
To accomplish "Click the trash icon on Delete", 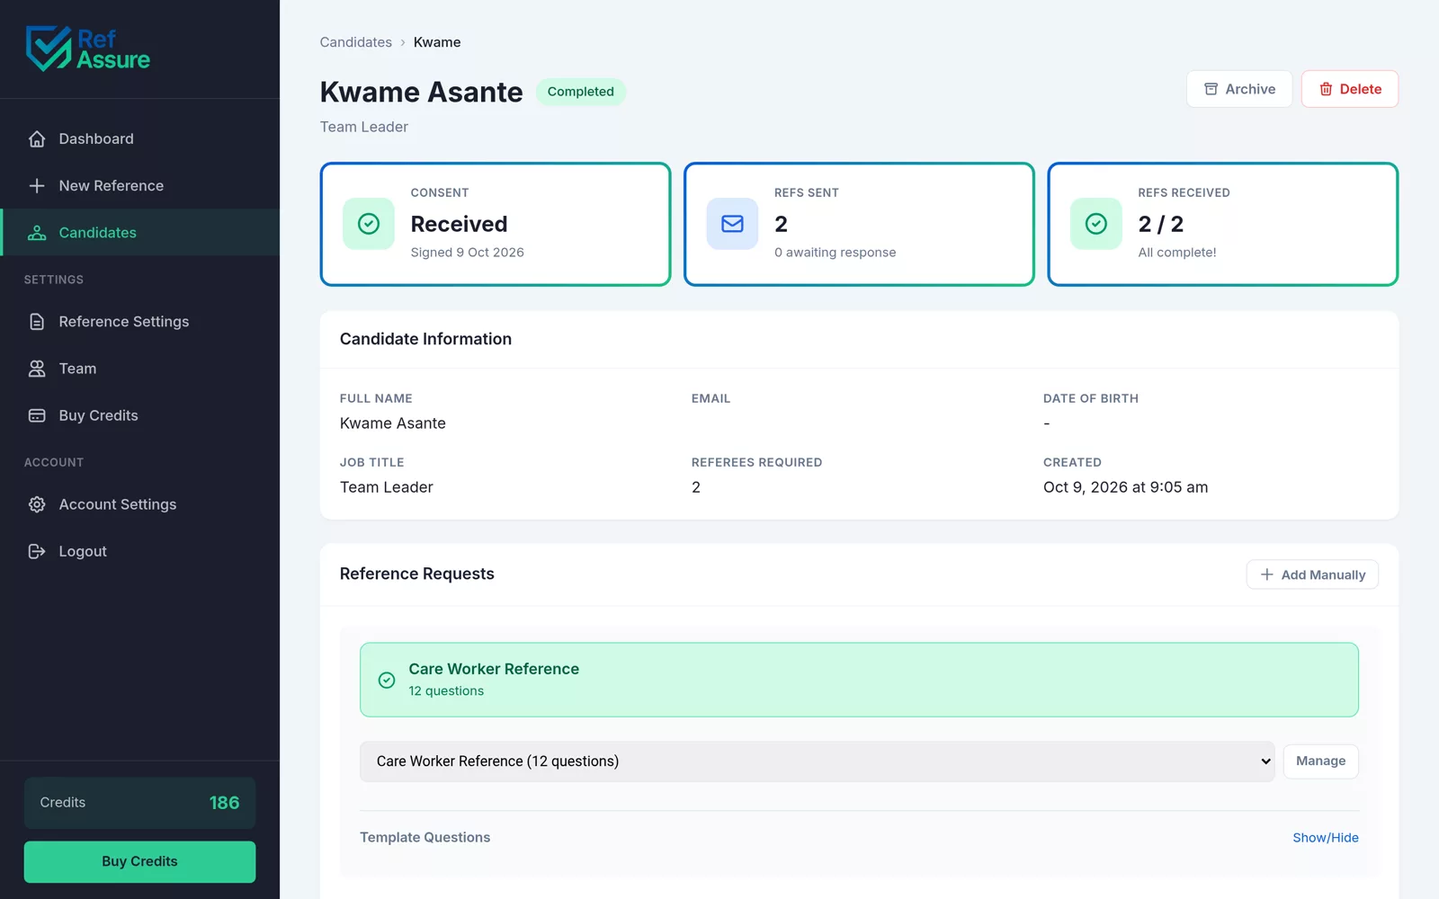I will click(x=1326, y=89).
